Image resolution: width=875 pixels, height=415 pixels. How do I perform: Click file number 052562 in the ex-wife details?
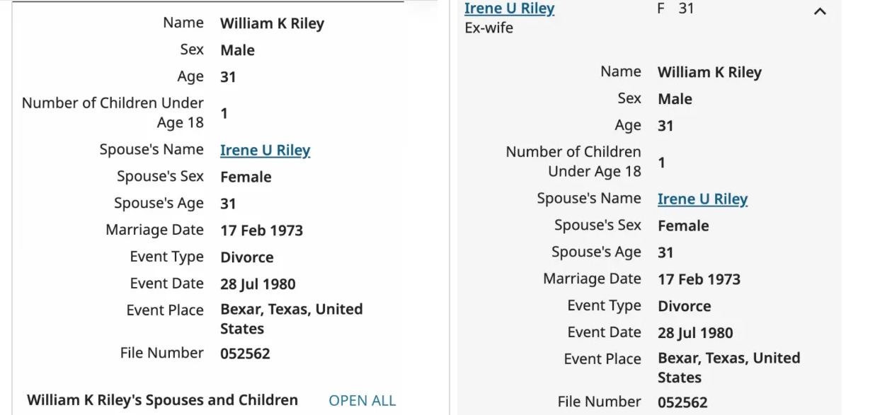682,402
